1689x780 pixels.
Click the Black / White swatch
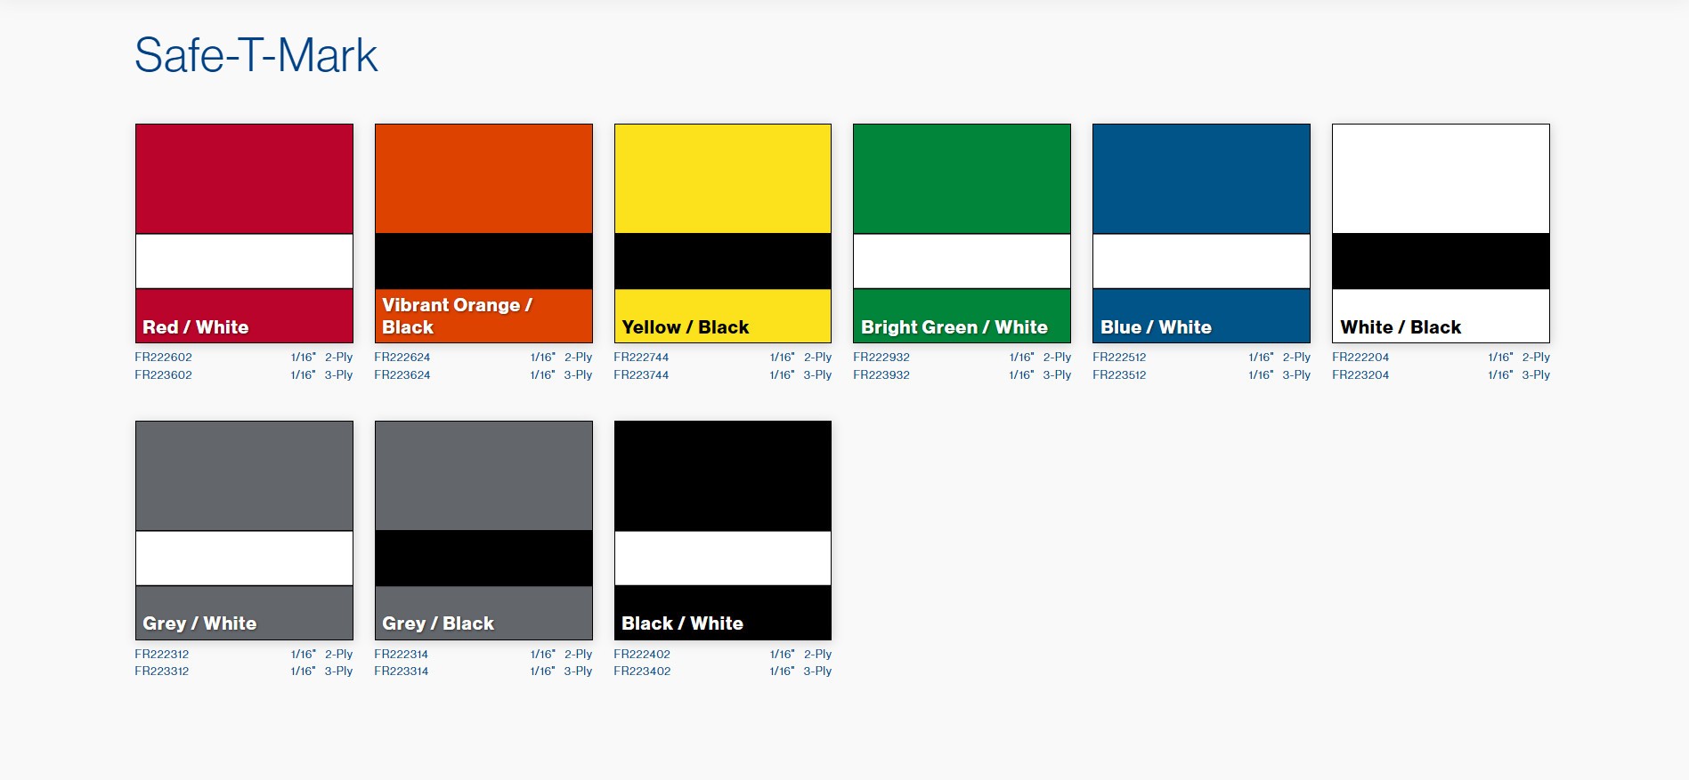pos(723,530)
